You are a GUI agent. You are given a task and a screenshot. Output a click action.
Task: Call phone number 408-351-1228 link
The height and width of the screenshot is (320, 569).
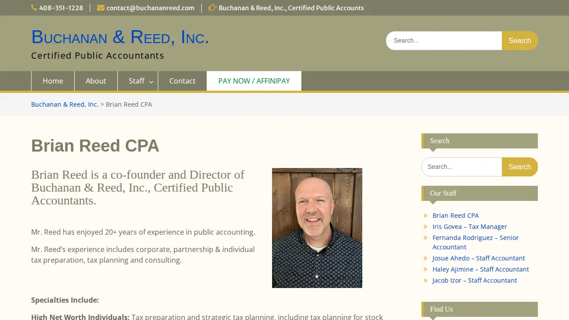point(61,8)
